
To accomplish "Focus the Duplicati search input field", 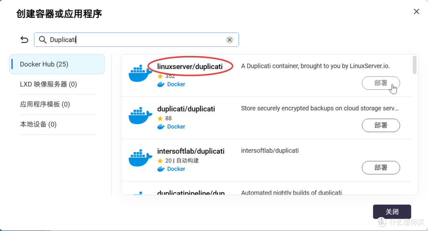I will point(136,40).
